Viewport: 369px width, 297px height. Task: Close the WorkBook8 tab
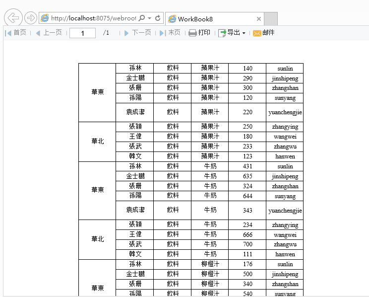pyautogui.click(x=258, y=19)
